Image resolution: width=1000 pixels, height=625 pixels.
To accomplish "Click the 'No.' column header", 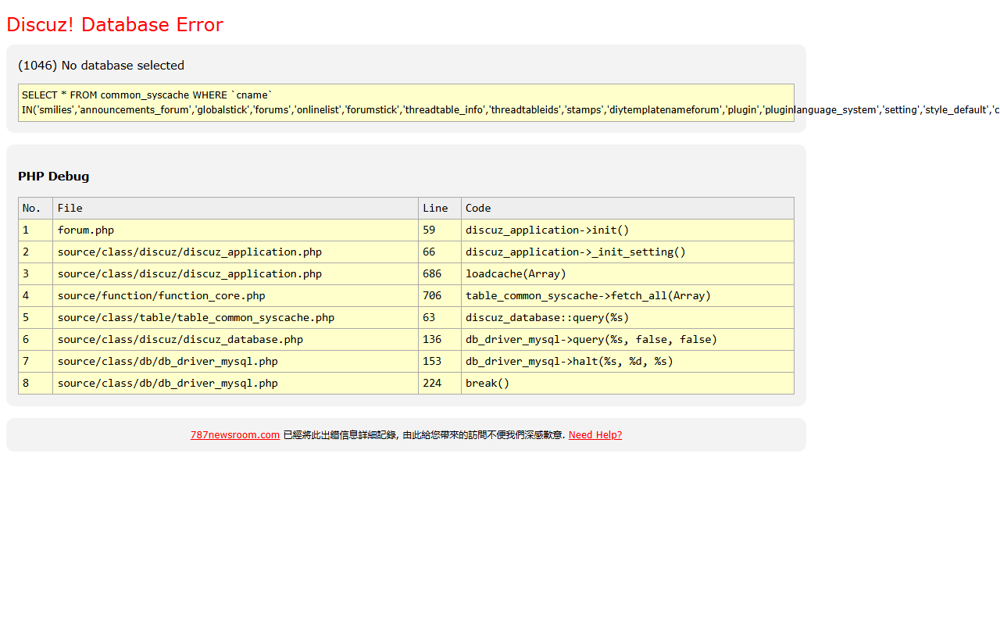I will pyautogui.click(x=35, y=209).
